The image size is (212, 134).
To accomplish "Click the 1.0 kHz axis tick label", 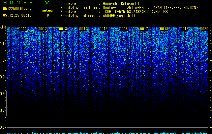I will point(3,60).
